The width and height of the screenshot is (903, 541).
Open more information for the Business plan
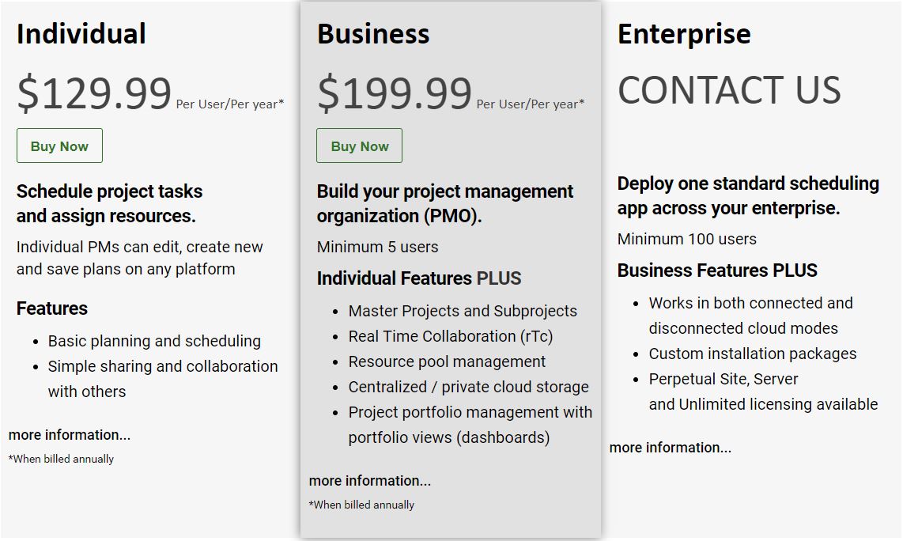(370, 481)
